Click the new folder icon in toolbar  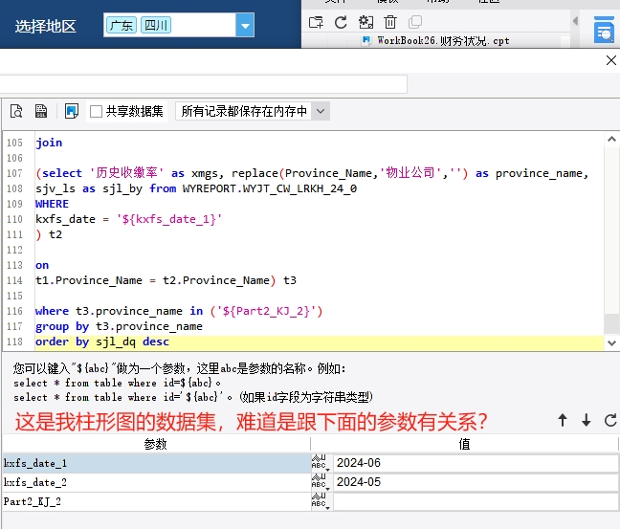pos(316,22)
